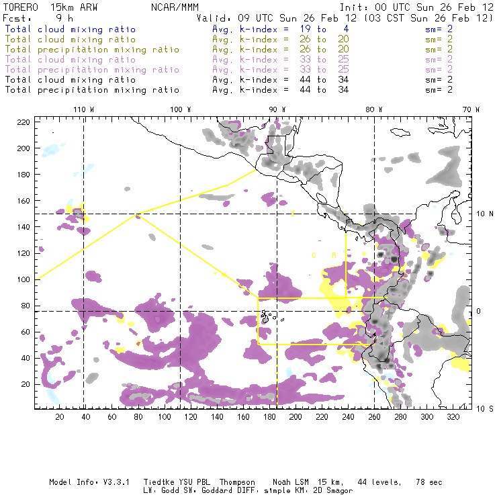The image size is (497, 497).
Task: Click purple 'Total cloud mixing ratio' legend entry
Action: pyautogui.click(x=71, y=60)
